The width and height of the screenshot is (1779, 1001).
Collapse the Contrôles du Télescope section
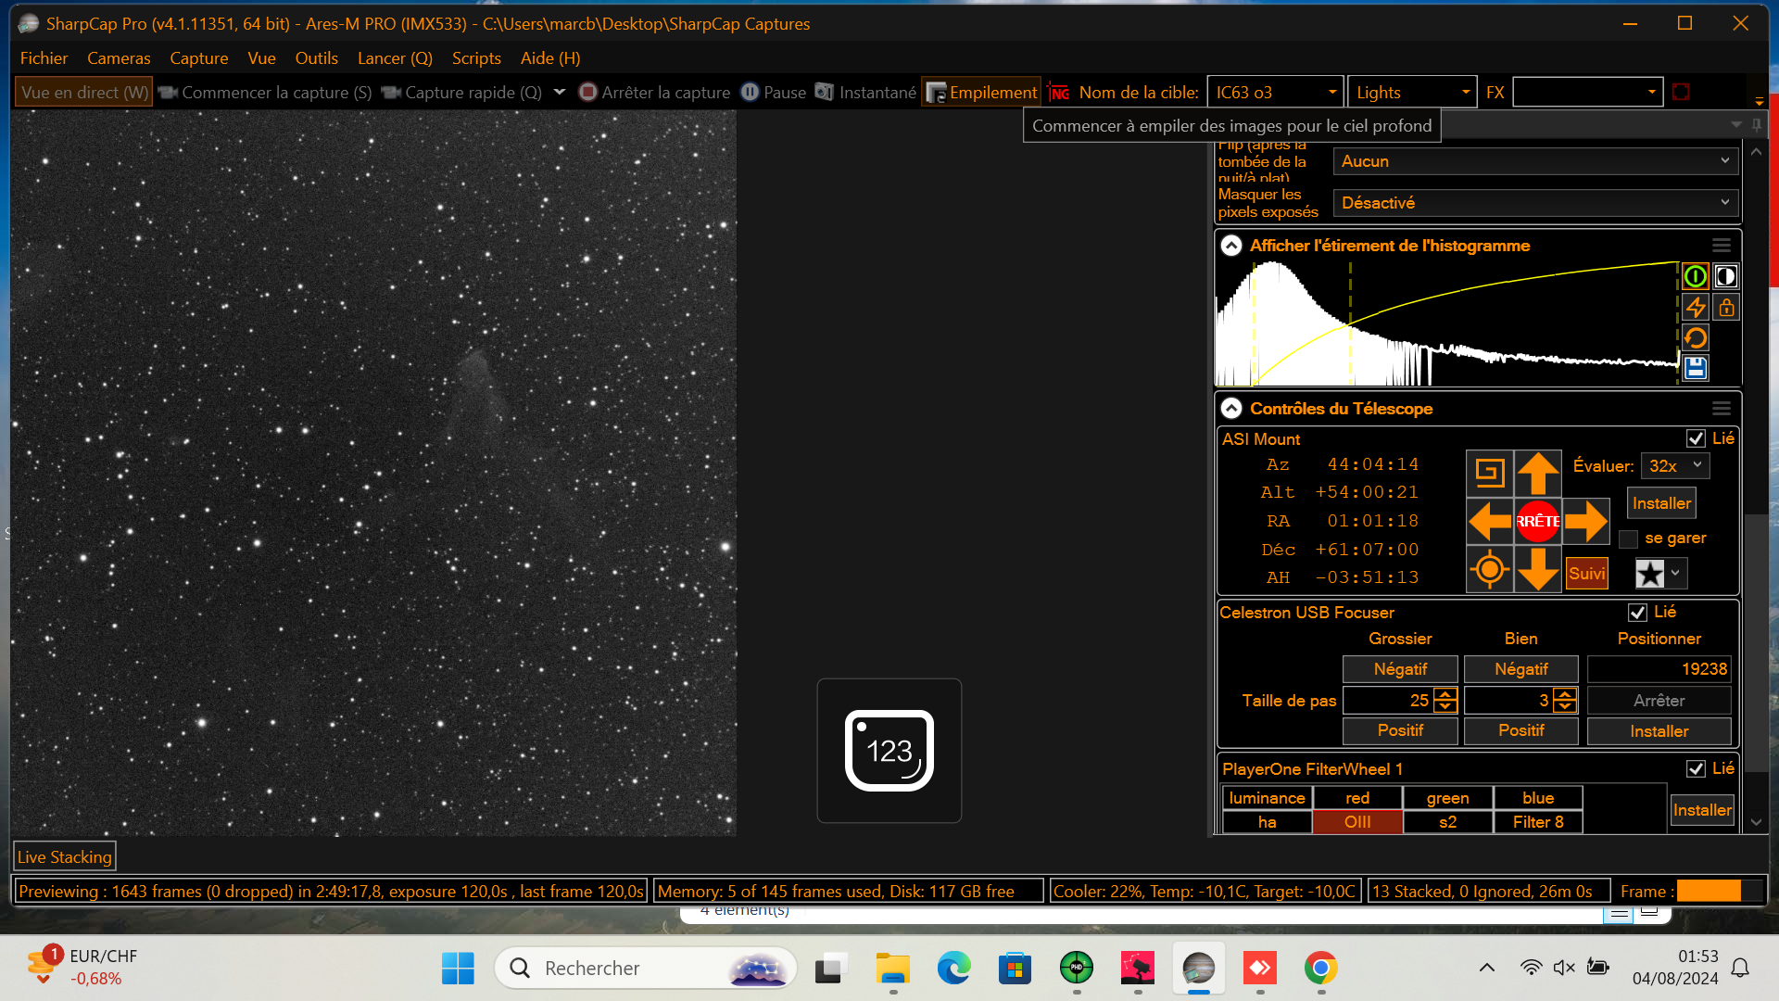click(x=1231, y=409)
